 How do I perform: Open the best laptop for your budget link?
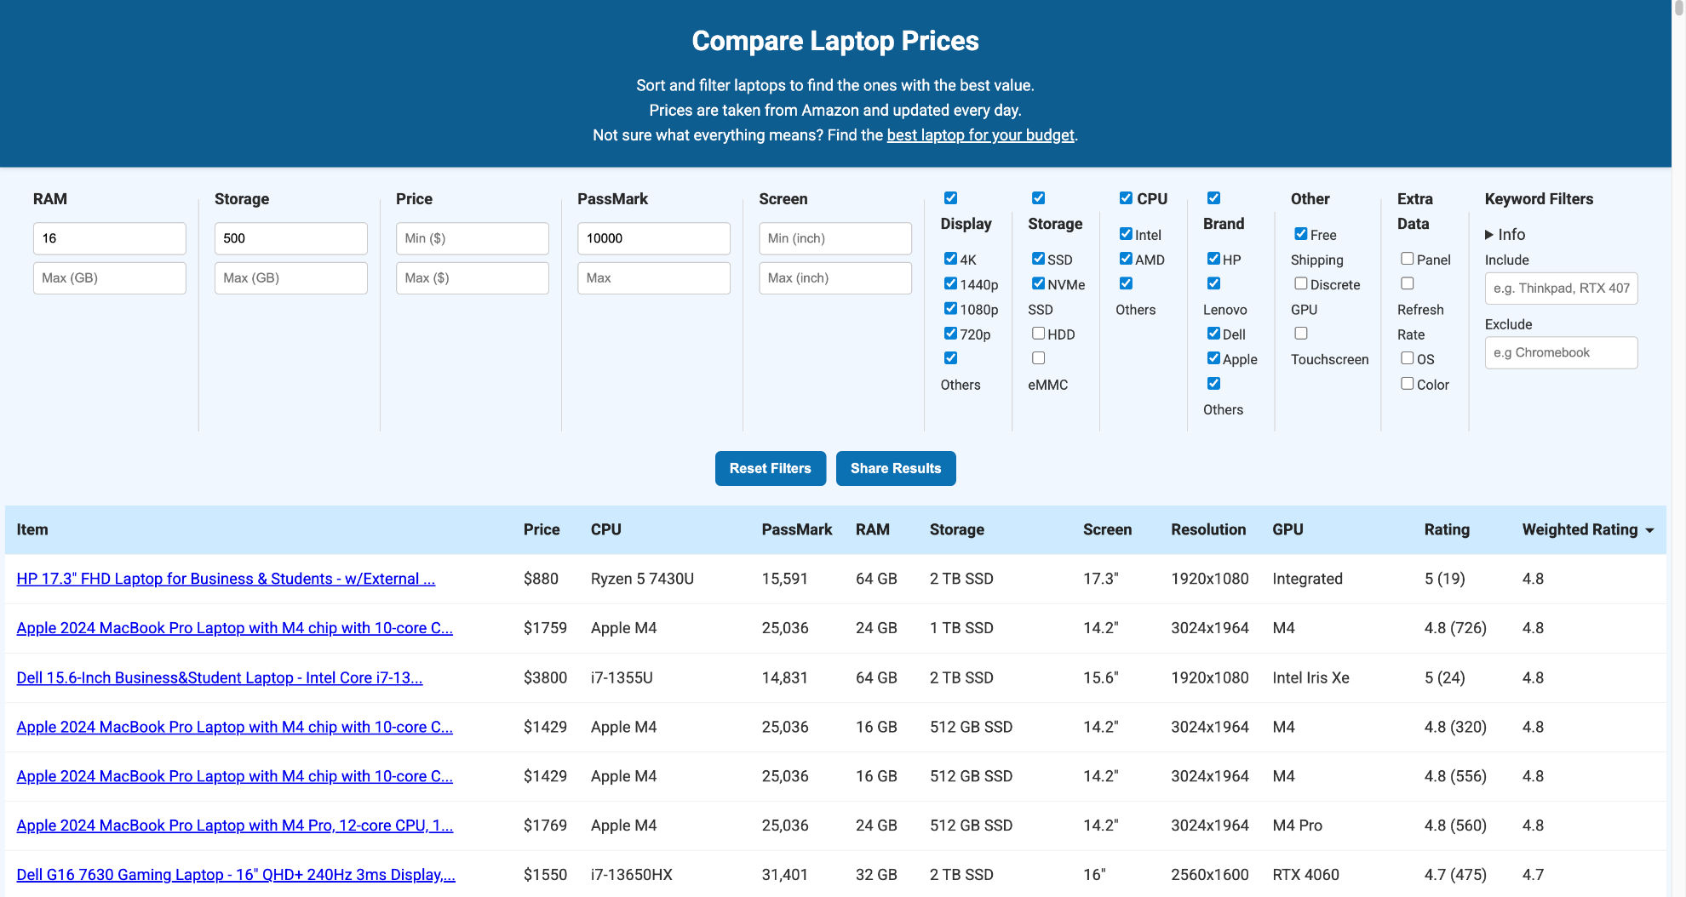[x=980, y=134]
